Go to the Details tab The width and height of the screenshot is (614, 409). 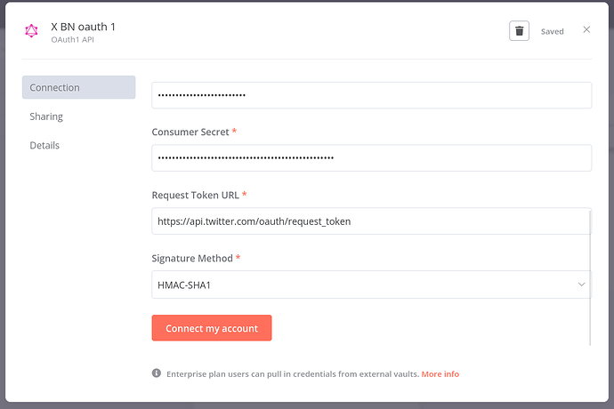coord(44,145)
